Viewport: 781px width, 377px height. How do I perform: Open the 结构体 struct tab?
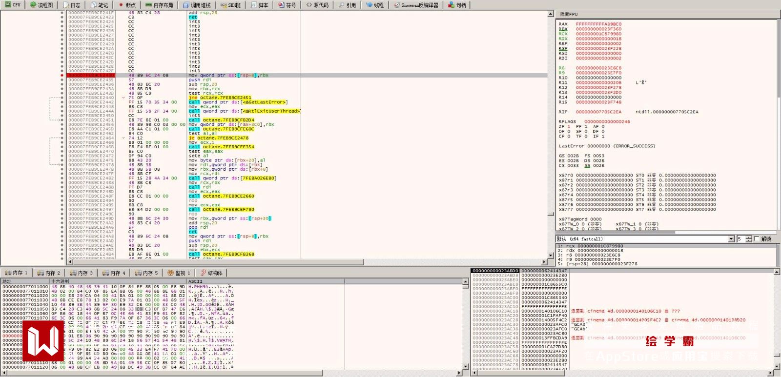(x=211, y=273)
